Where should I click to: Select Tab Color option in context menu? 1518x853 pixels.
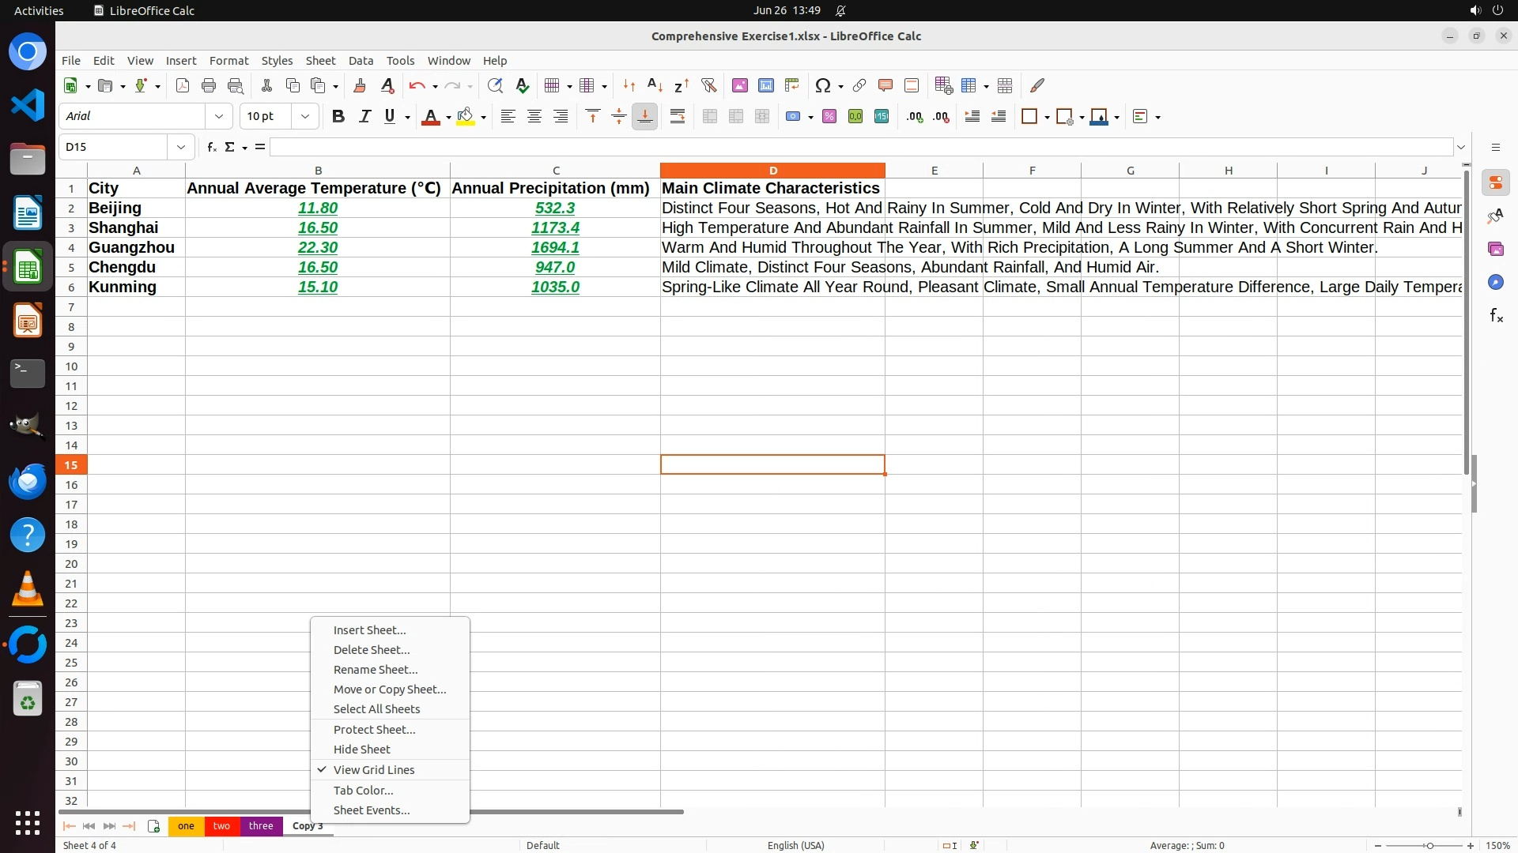pyautogui.click(x=363, y=791)
